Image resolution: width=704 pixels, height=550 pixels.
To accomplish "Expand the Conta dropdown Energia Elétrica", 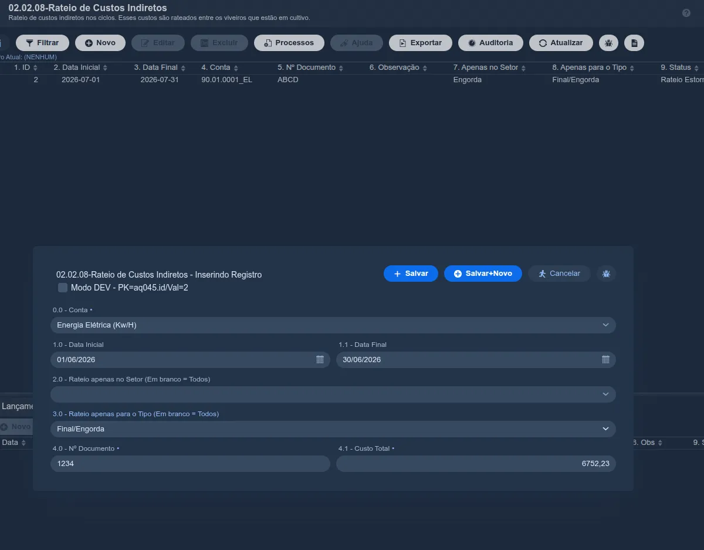I will point(333,325).
